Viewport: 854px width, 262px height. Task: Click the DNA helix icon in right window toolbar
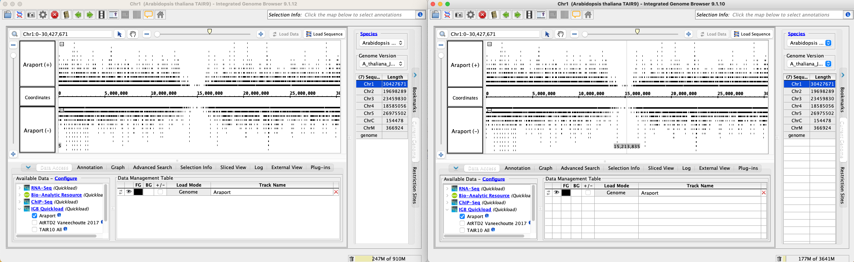pyautogui.click(x=447, y=15)
